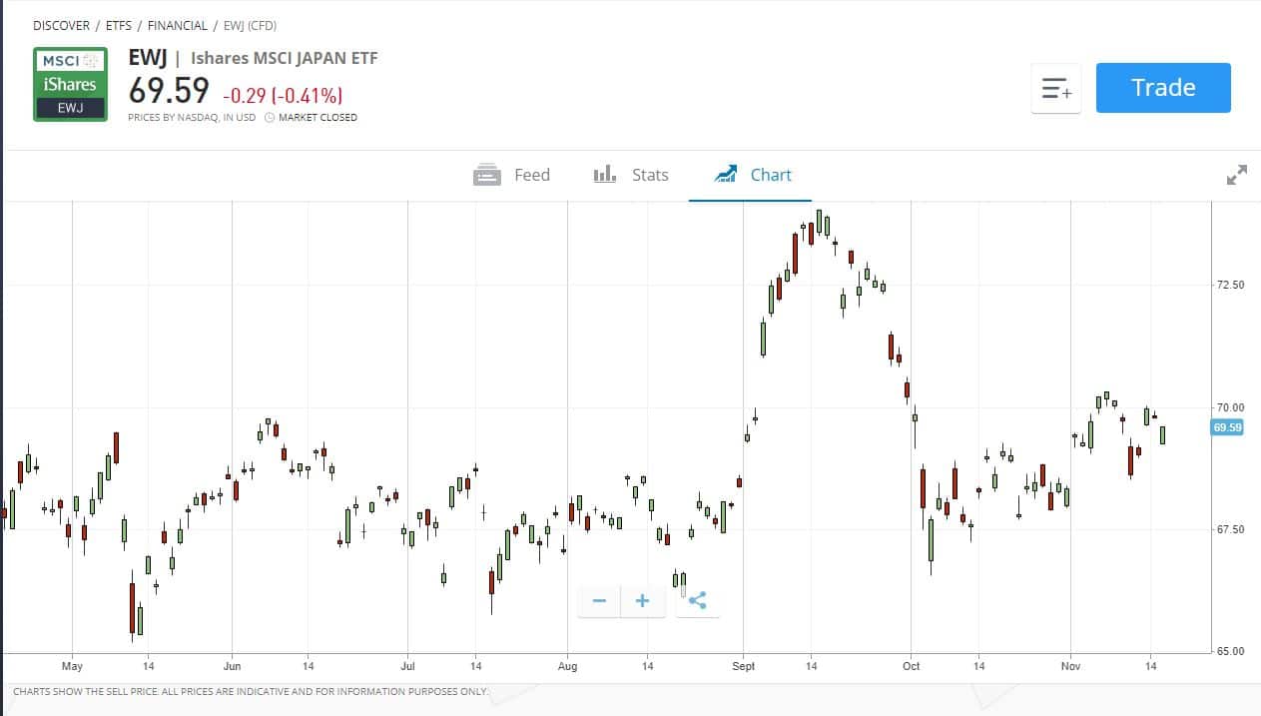
Task: Open the Feed tab
Action: point(511,175)
